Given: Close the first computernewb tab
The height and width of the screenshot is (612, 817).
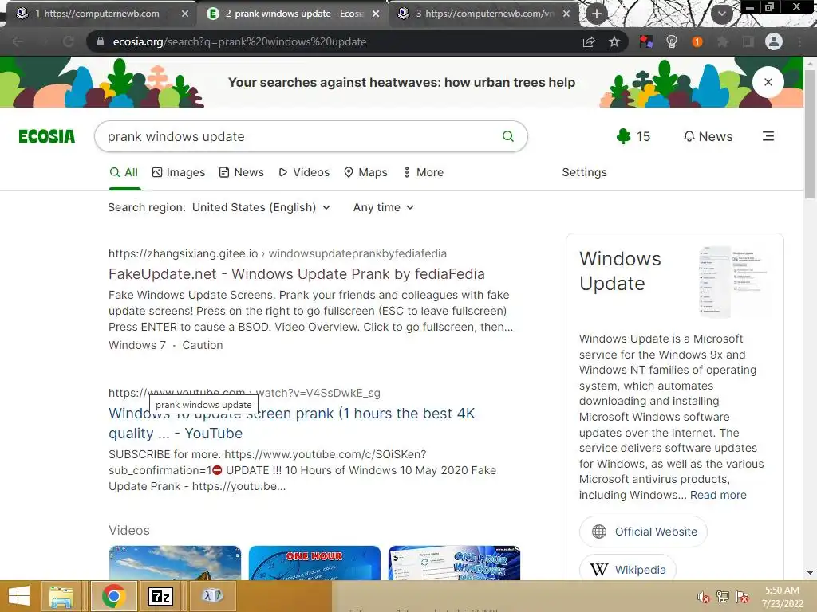Looking at the screenshot, I should [x=185, y=14].
